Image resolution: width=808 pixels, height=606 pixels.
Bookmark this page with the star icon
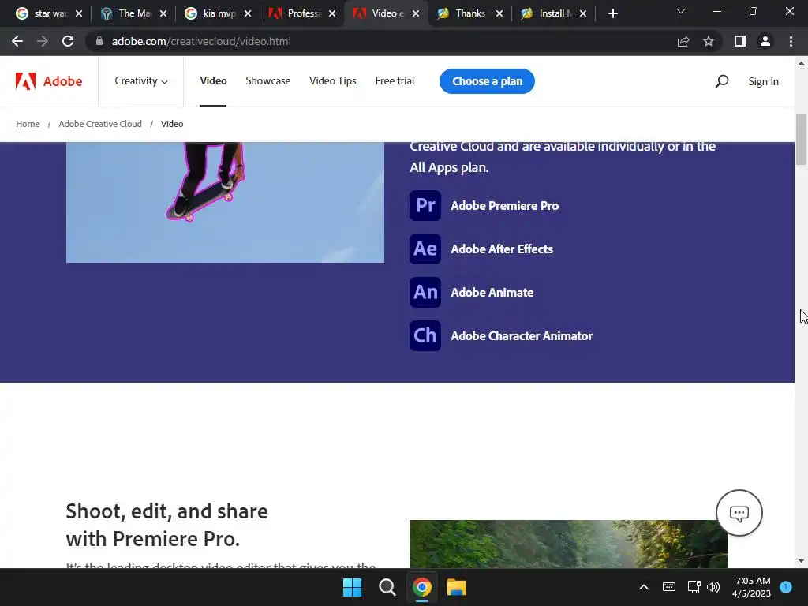pos(709,41)
